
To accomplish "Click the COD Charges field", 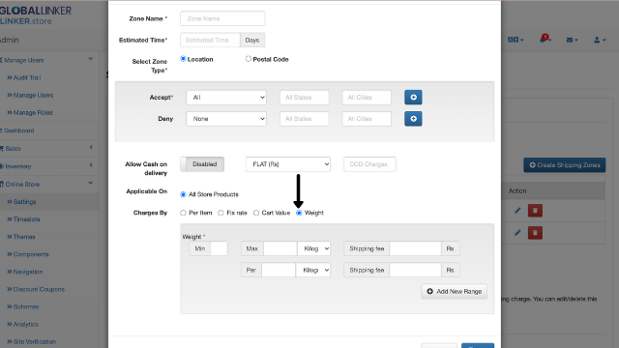I will pos(369,164).
